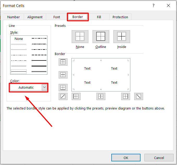
Task: Select the medium dashed line style
Action: tap(39, 55)
